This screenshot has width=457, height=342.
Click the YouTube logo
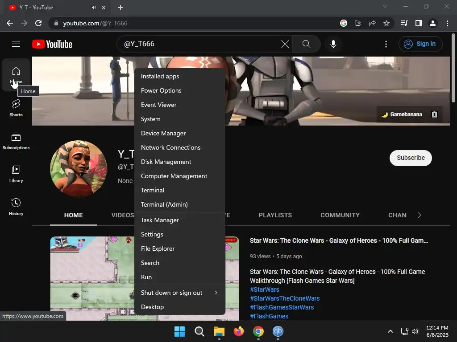coord(52,44)
